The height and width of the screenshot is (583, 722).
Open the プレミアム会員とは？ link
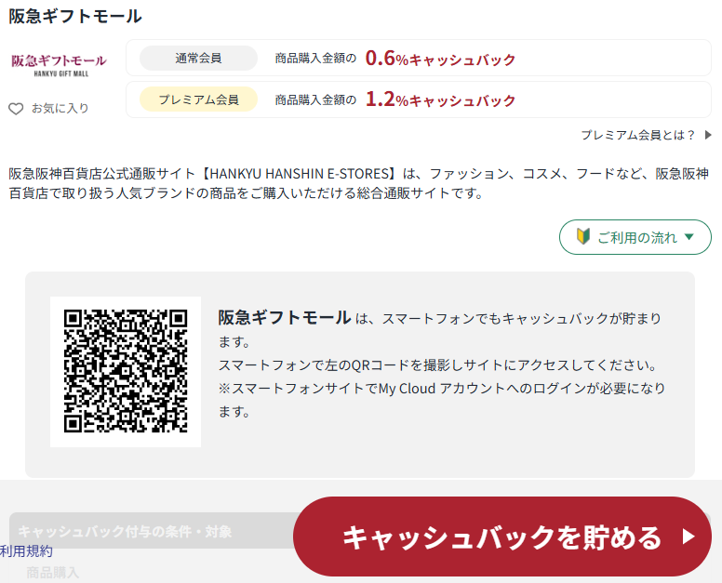638,135
